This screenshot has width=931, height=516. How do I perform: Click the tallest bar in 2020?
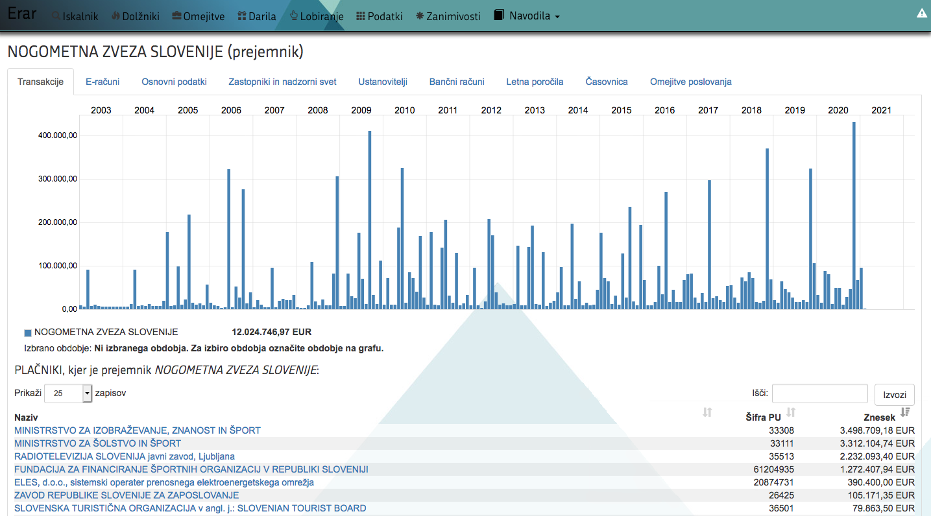[x=854, y=215]
